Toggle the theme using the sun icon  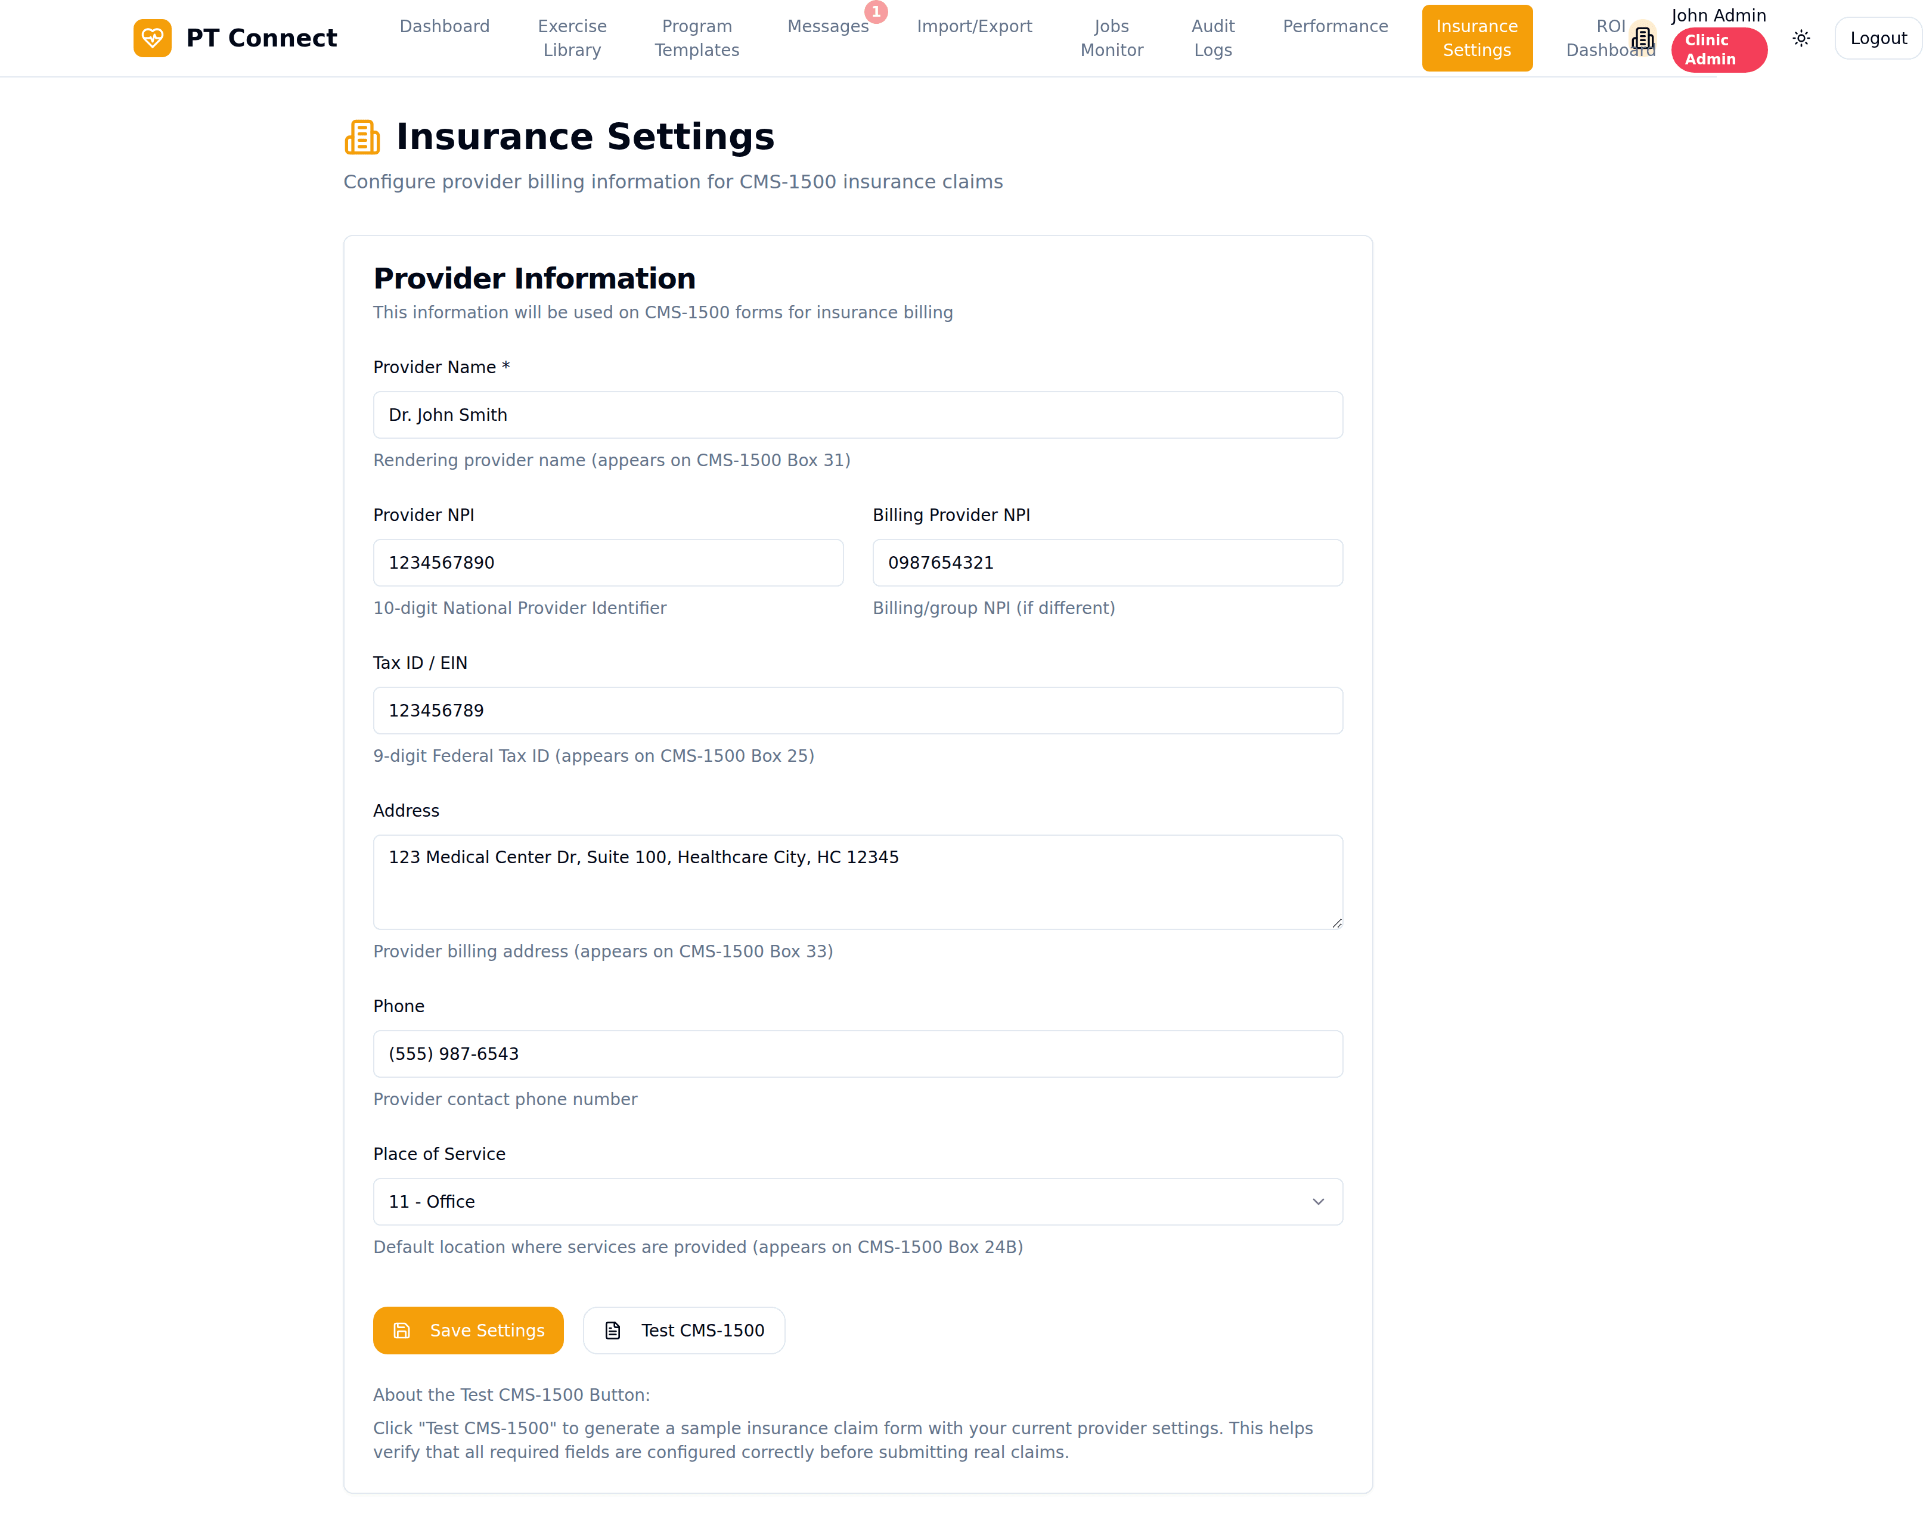pyautogui.click(x=1801, y=38)
